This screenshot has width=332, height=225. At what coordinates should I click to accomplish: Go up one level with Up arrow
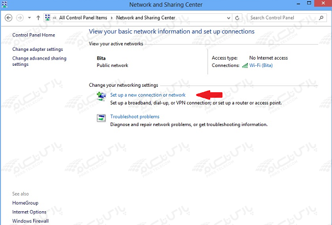tap(38, 18)
